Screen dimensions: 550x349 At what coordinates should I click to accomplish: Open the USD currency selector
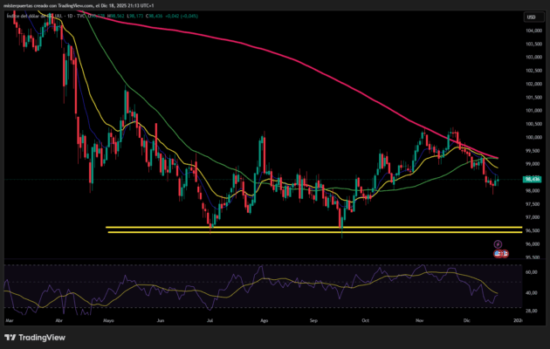pyautogui.click(x=530, y=17)
